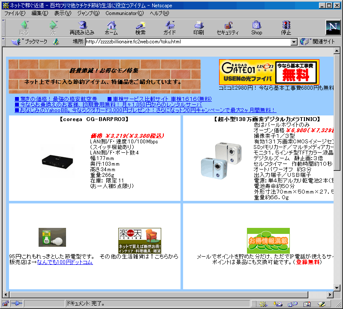The image size is (343, 309).
Task: Open Address Book from component bar
Action: (x=307, y=304)
